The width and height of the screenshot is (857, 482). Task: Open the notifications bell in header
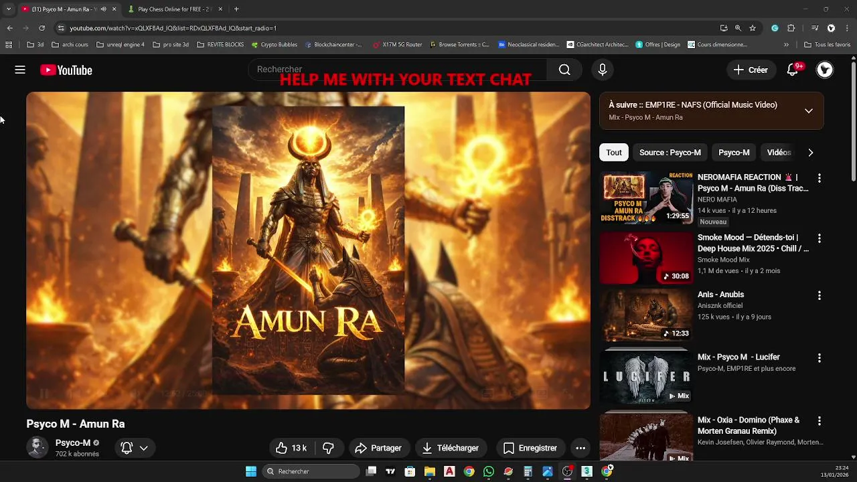coord(793,70)
